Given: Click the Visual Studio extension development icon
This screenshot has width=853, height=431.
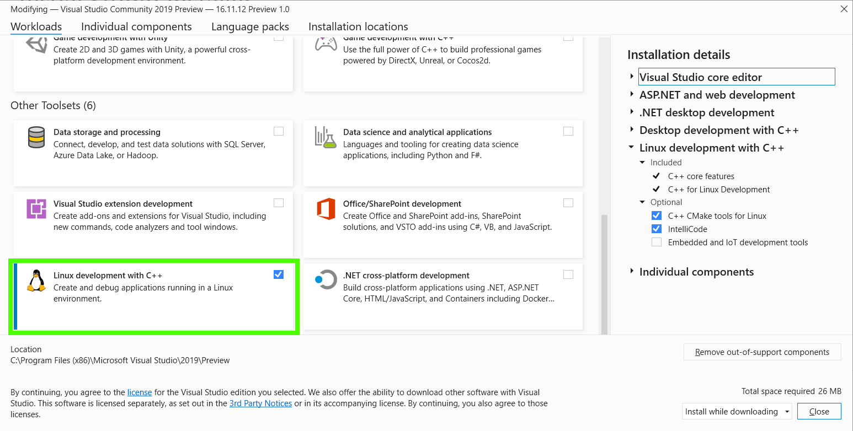Looking at the screenshot, I should pyautogui.click(x=36, y=209).
